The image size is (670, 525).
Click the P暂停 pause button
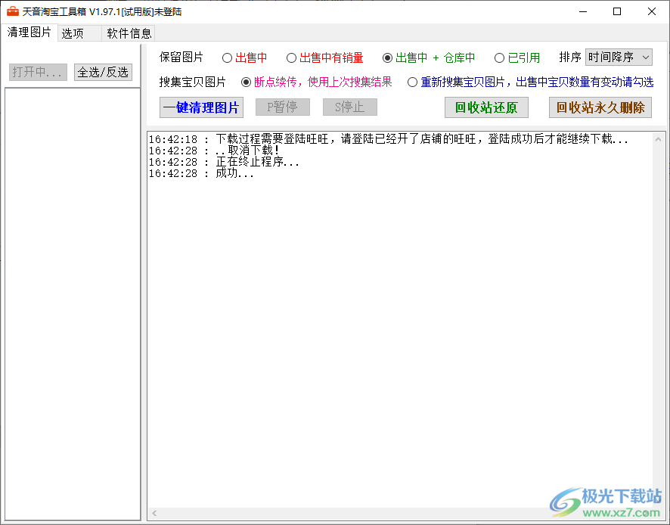click(282, 107)
